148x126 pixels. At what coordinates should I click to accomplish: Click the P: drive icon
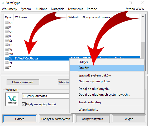coord(7,27)
